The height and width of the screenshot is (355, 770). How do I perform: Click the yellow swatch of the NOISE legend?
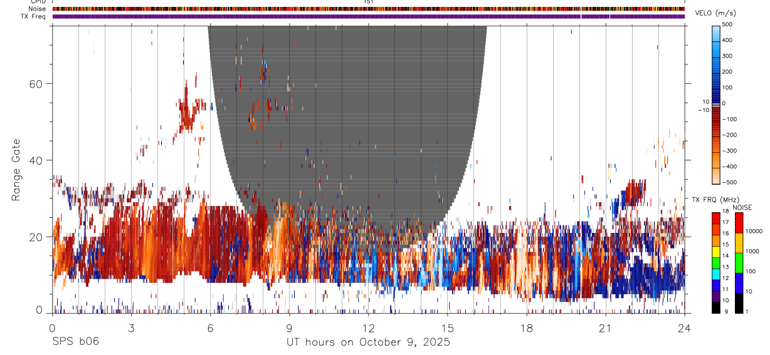tap(738, 243)
